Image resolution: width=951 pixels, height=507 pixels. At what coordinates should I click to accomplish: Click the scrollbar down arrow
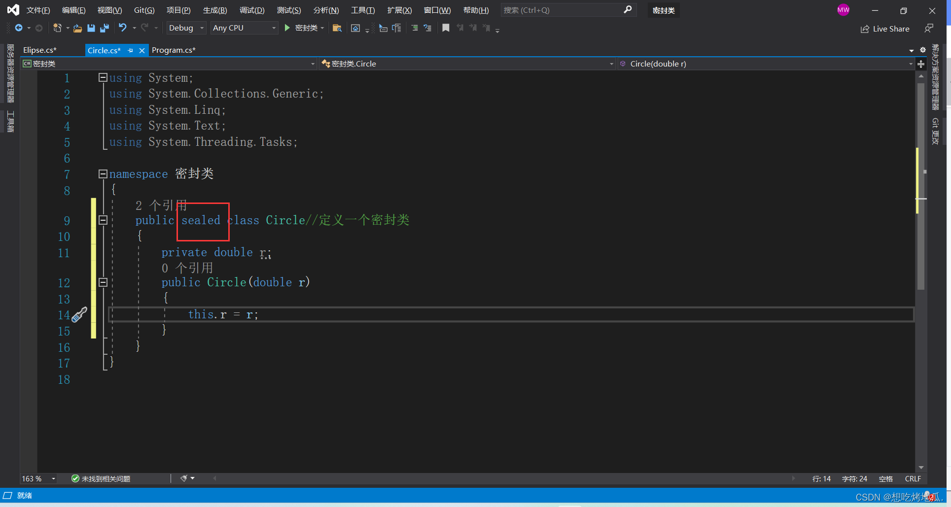[x=920, y=468]
